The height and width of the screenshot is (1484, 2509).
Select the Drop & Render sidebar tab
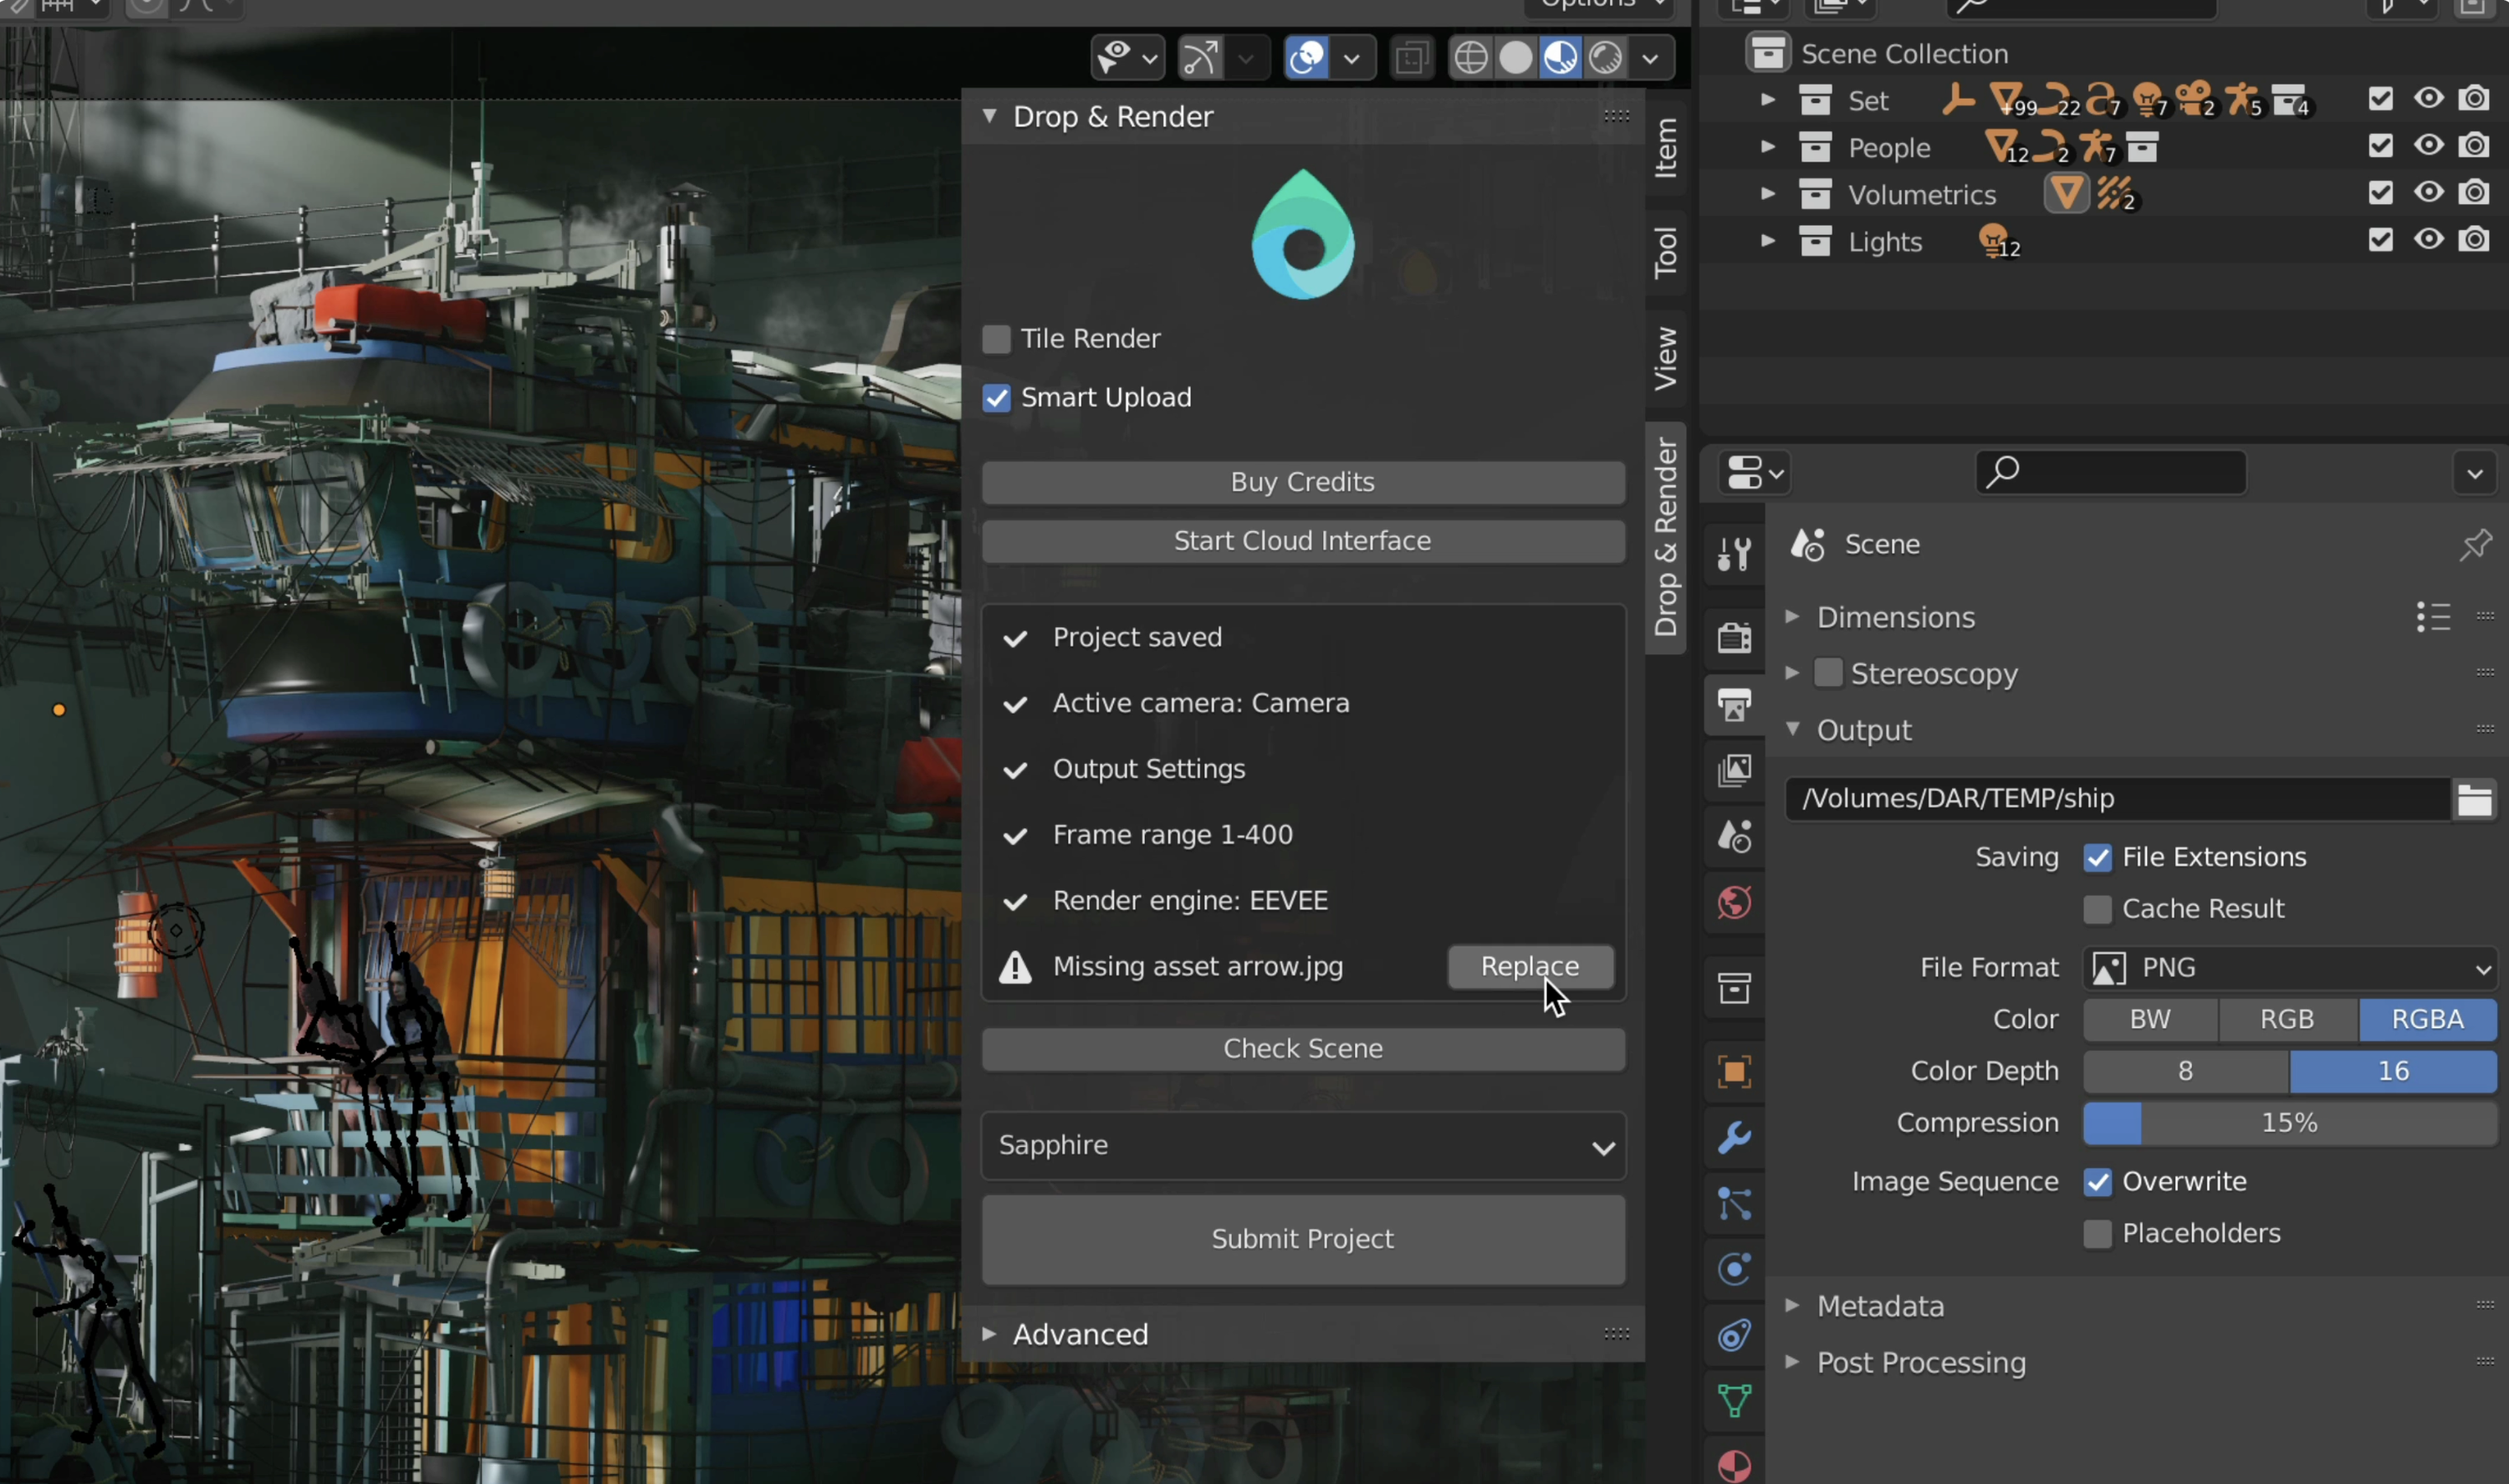1665,537
